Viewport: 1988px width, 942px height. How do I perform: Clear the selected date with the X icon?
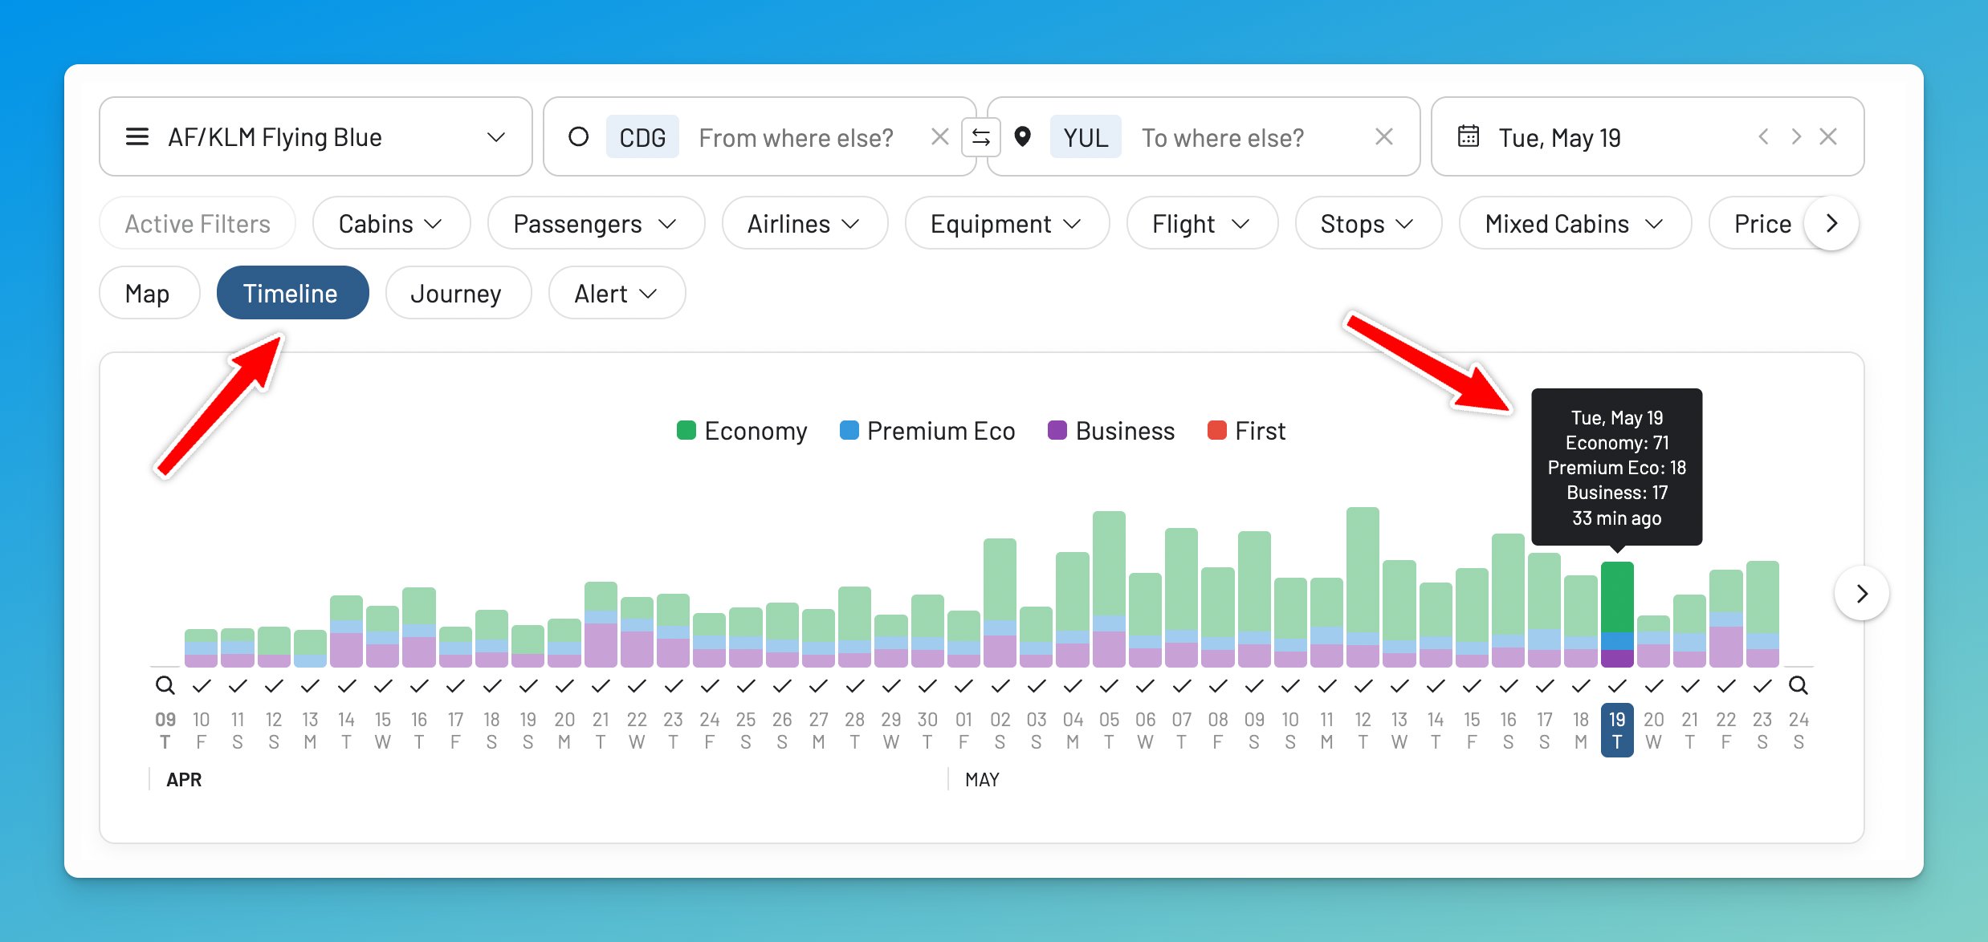click(x=1828, y=136)
